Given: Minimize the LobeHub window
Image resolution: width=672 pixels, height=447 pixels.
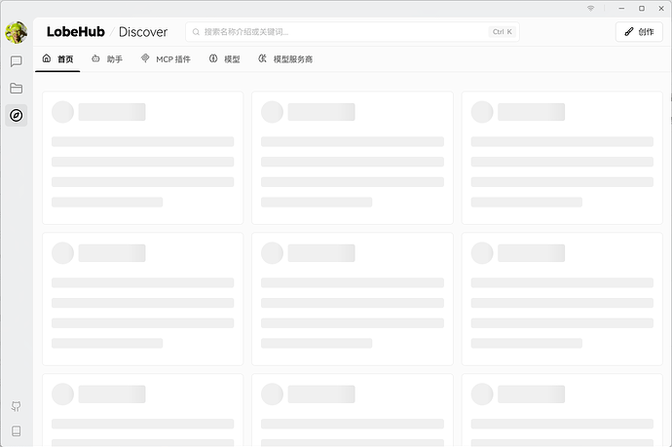Looking at the screenshot, I should tap(621, 9).
